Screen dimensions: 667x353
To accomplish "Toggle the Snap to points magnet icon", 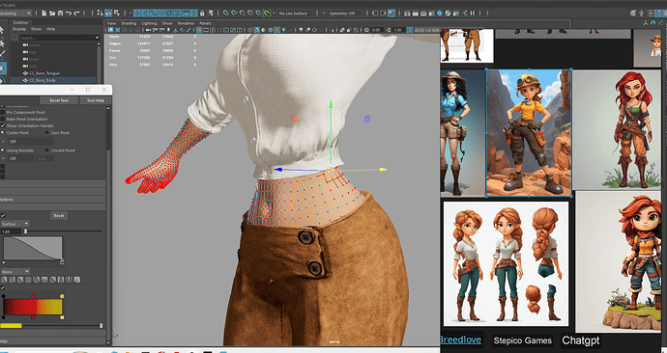I will 242,14.
